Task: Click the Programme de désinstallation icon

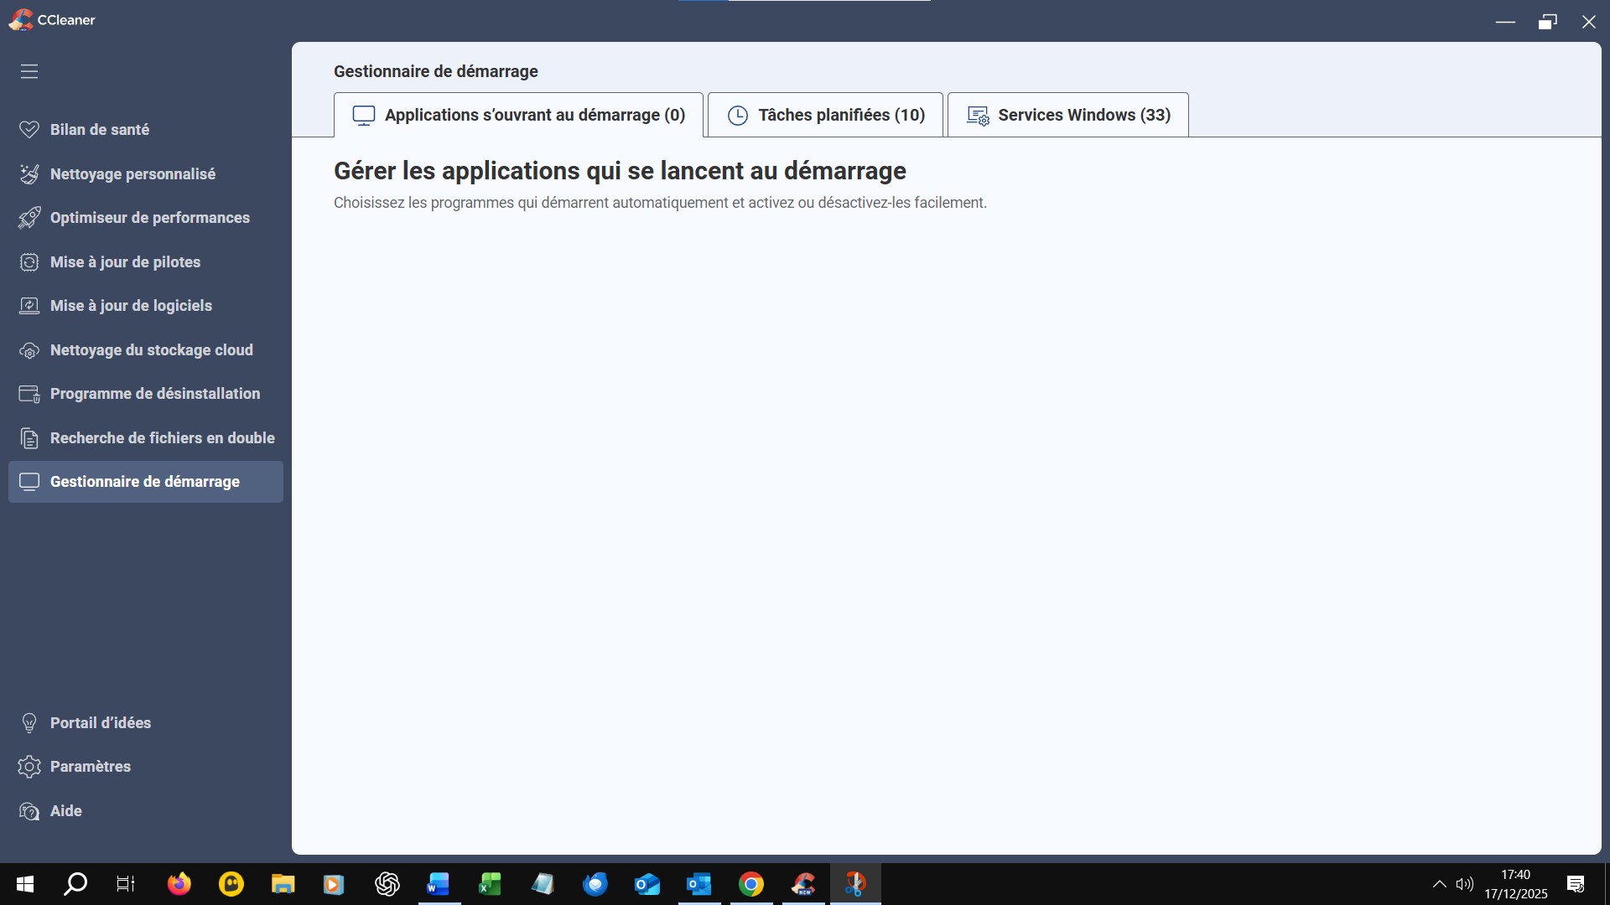Action: pos(29,394)
